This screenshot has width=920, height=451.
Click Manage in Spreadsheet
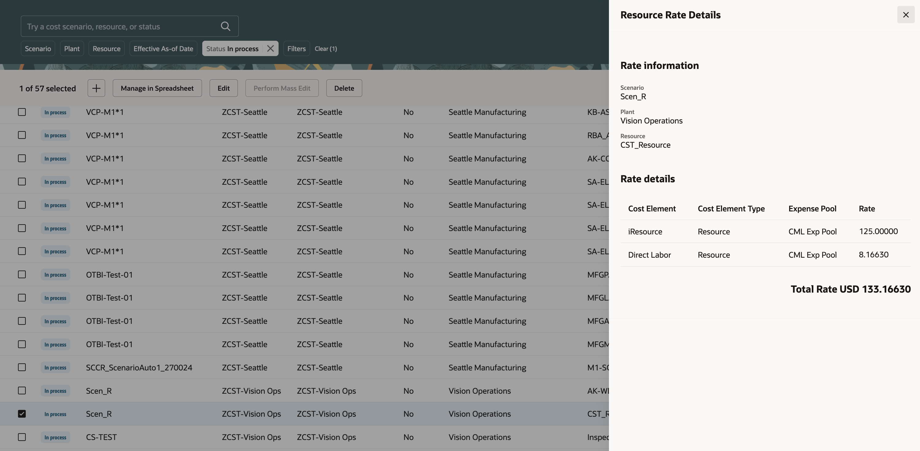157,88
